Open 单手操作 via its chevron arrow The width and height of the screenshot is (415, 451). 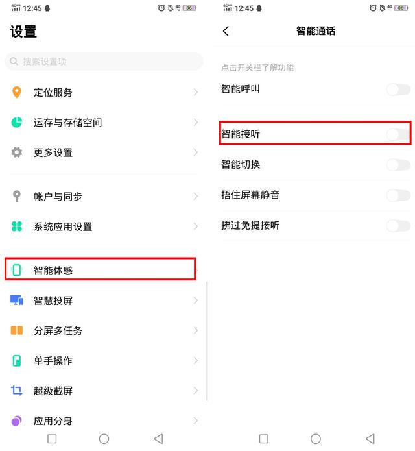coord(196,360)
